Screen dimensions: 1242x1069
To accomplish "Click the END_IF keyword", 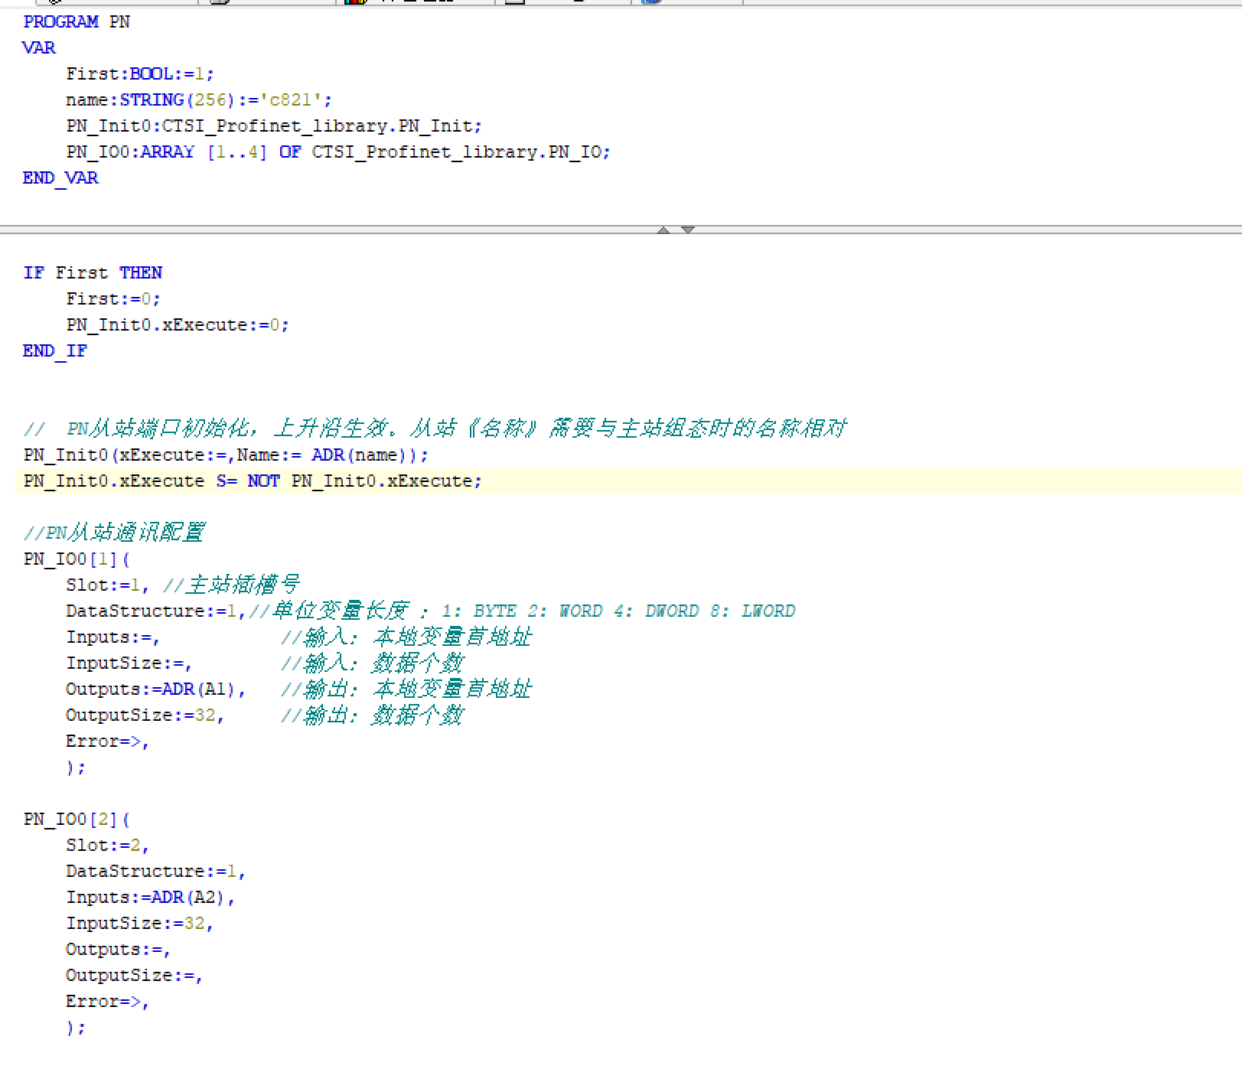I will point(55,351).
